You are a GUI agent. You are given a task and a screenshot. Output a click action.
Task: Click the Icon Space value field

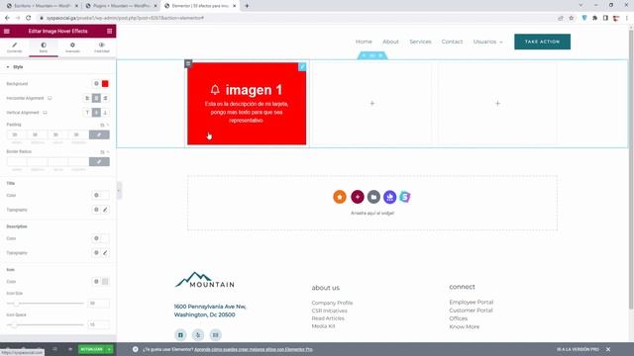[x=98, y=324]
